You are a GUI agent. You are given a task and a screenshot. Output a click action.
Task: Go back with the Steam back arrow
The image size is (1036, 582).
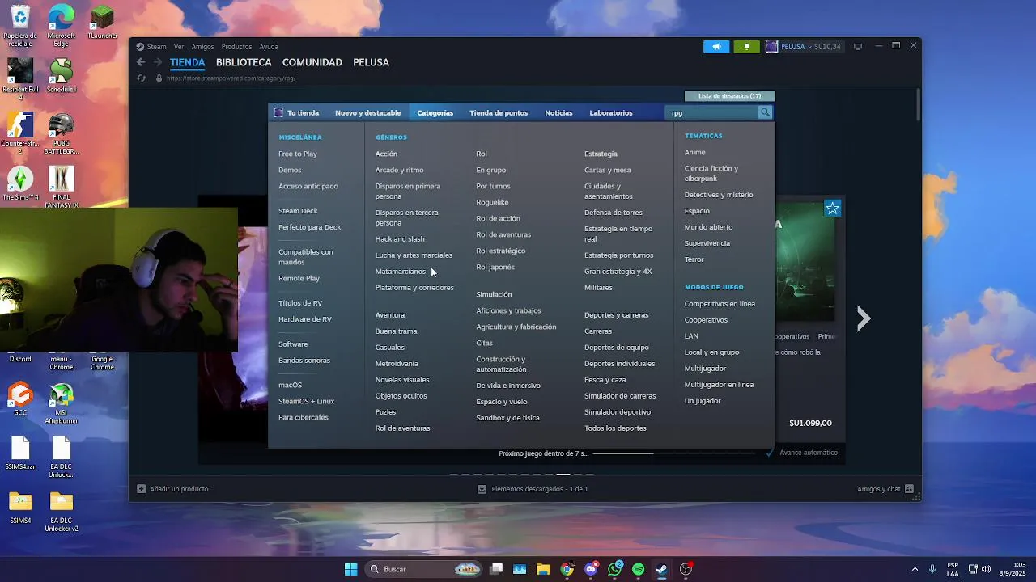click(141, 62)
